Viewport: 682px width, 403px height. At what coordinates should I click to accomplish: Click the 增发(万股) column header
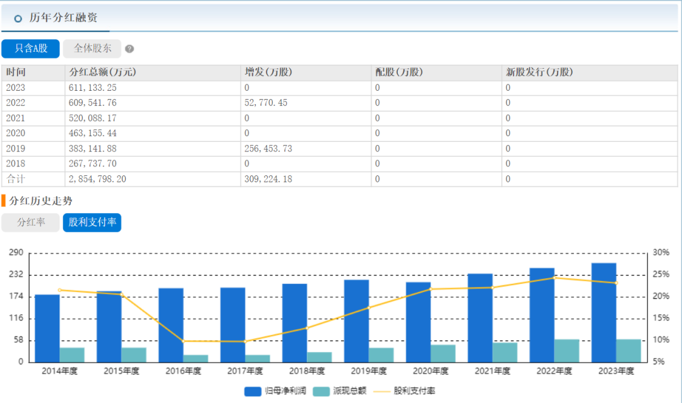(268, 73)
